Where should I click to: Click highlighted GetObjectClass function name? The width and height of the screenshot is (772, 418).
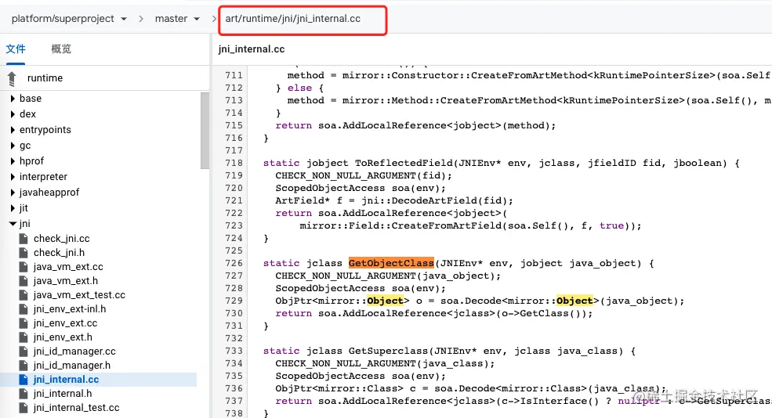[x=391, y=263]
